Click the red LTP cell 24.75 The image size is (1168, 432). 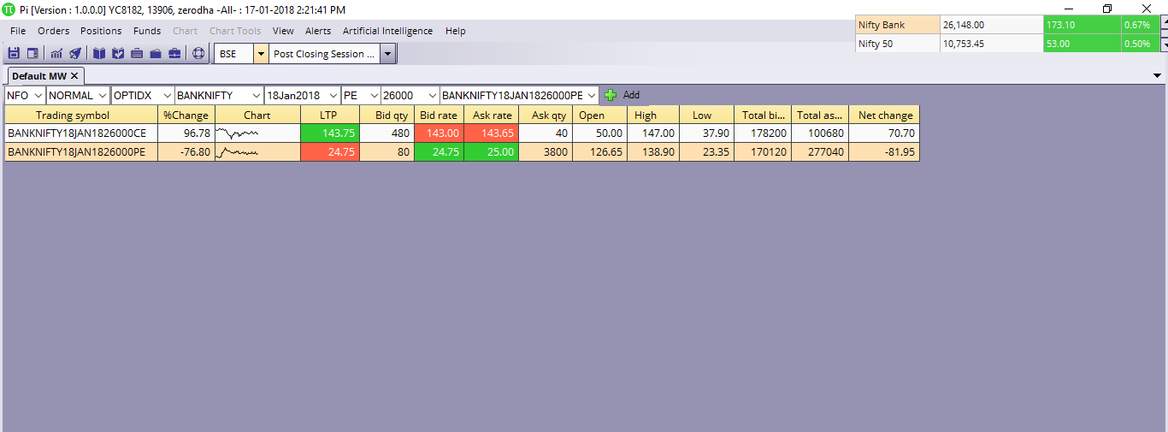click(x=330, y=151)
